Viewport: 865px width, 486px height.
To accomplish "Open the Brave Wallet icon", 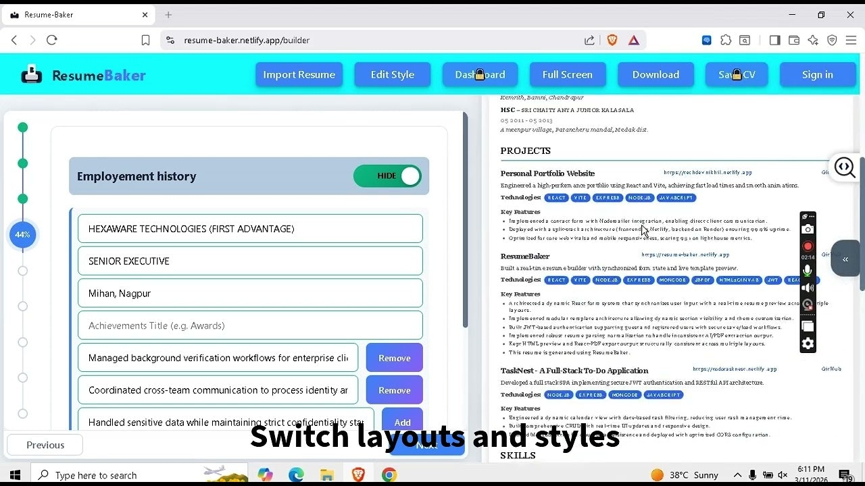I will 794,40.
